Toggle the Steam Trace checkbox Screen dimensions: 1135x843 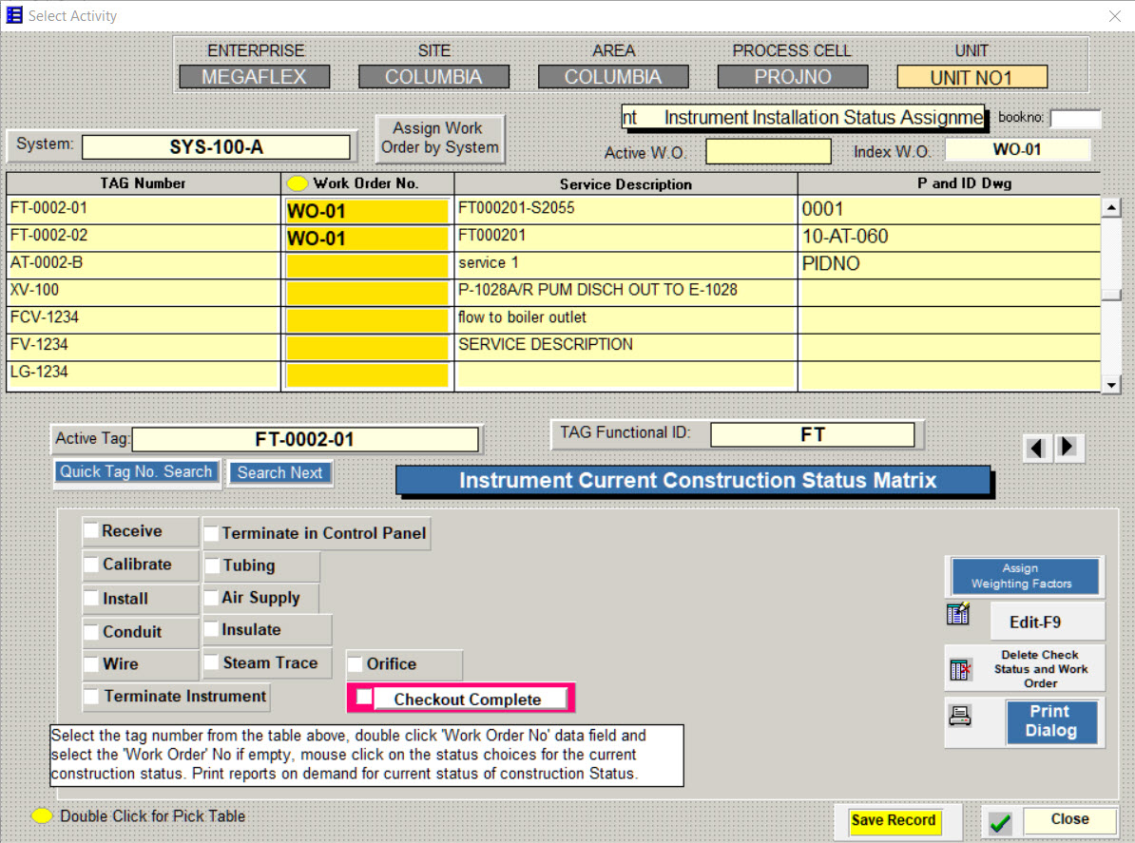tap(211, 662)
